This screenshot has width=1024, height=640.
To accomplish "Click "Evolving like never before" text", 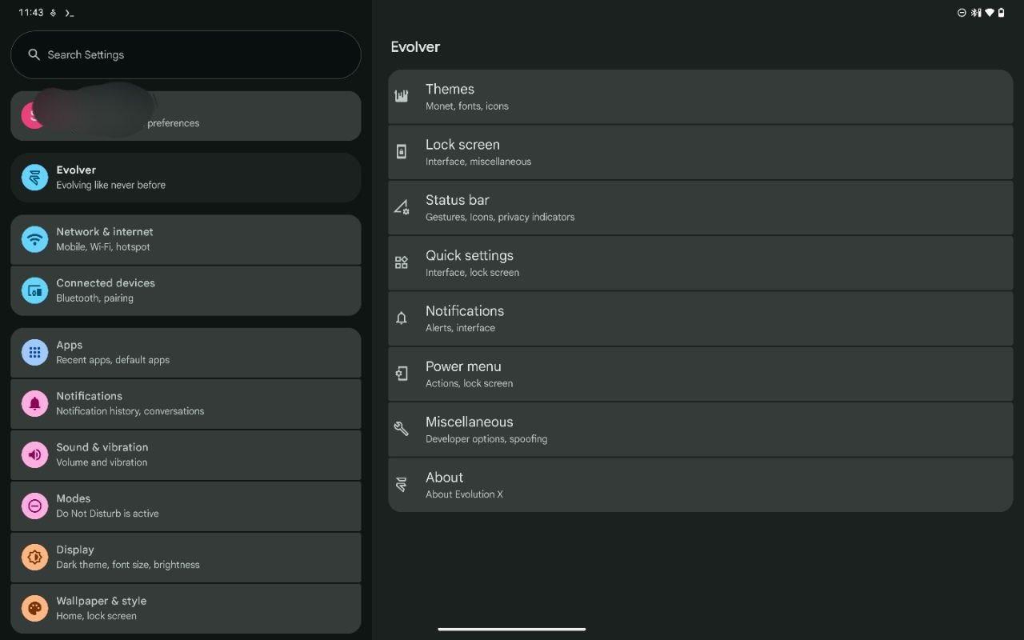I will 110,185.
